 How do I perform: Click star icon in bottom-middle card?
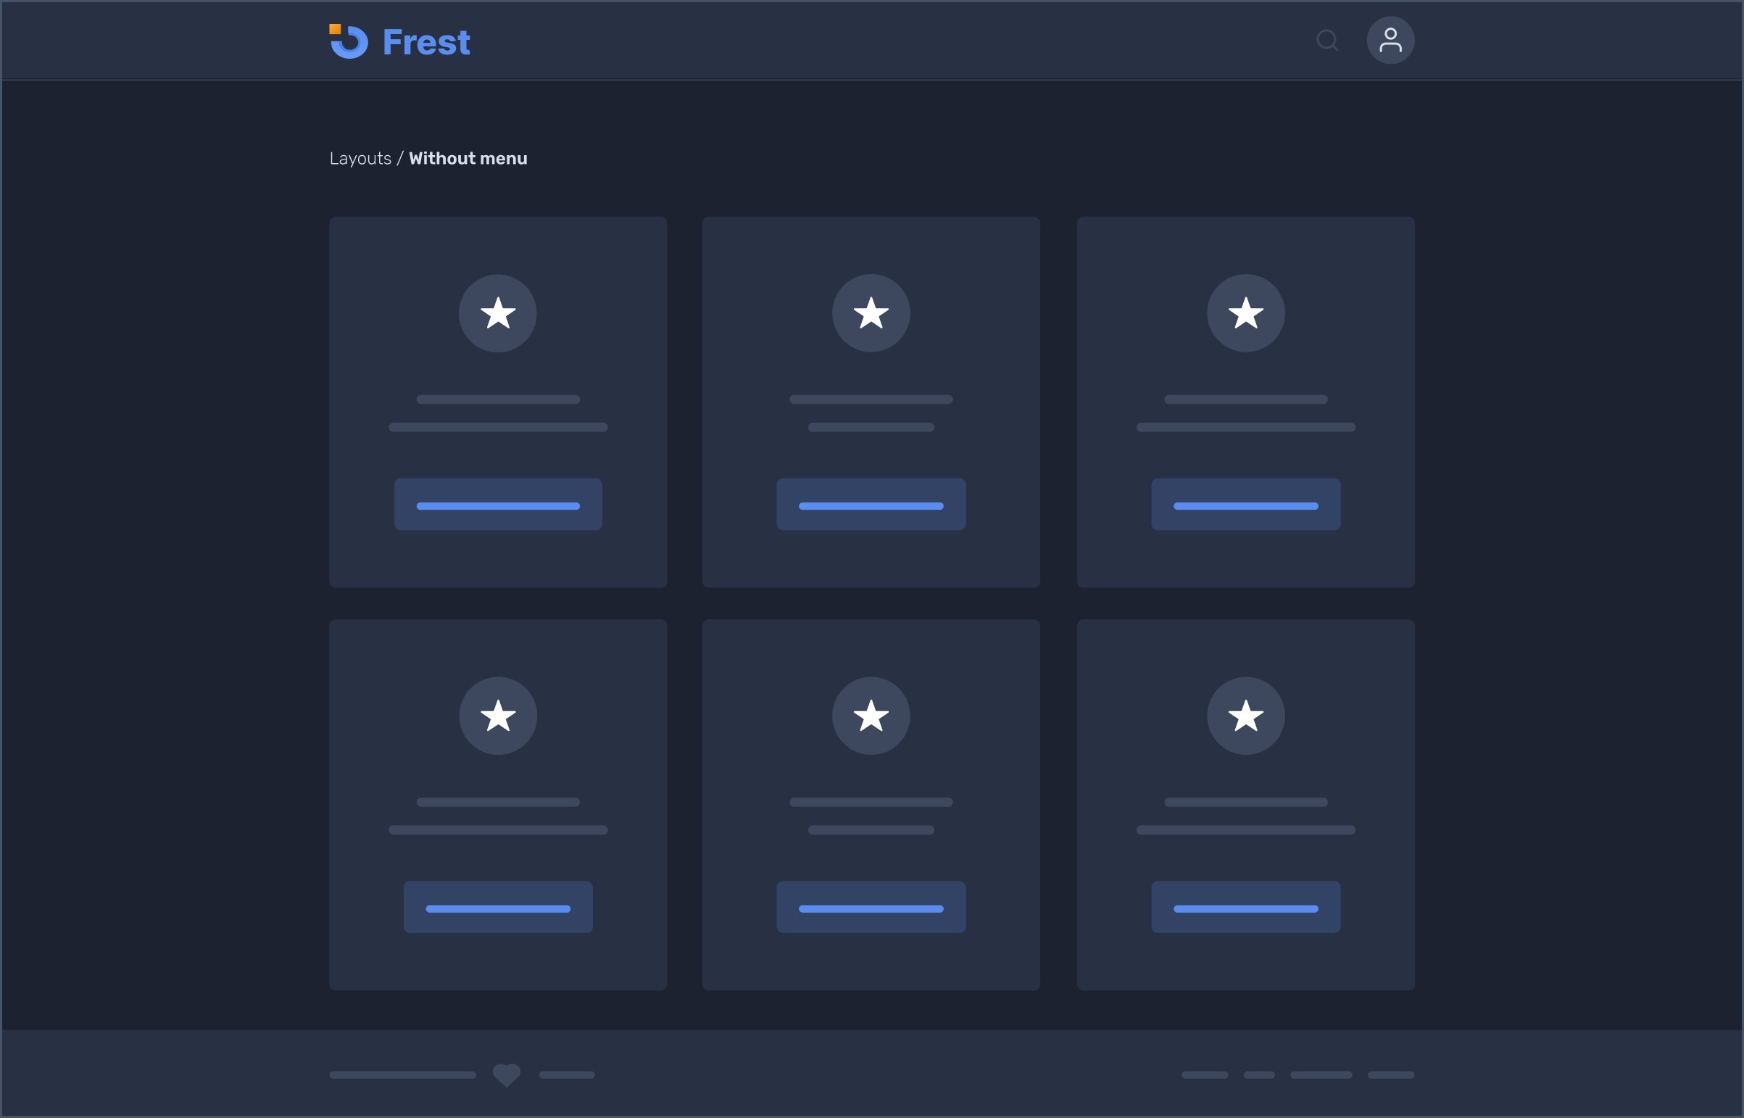(871, 716)
